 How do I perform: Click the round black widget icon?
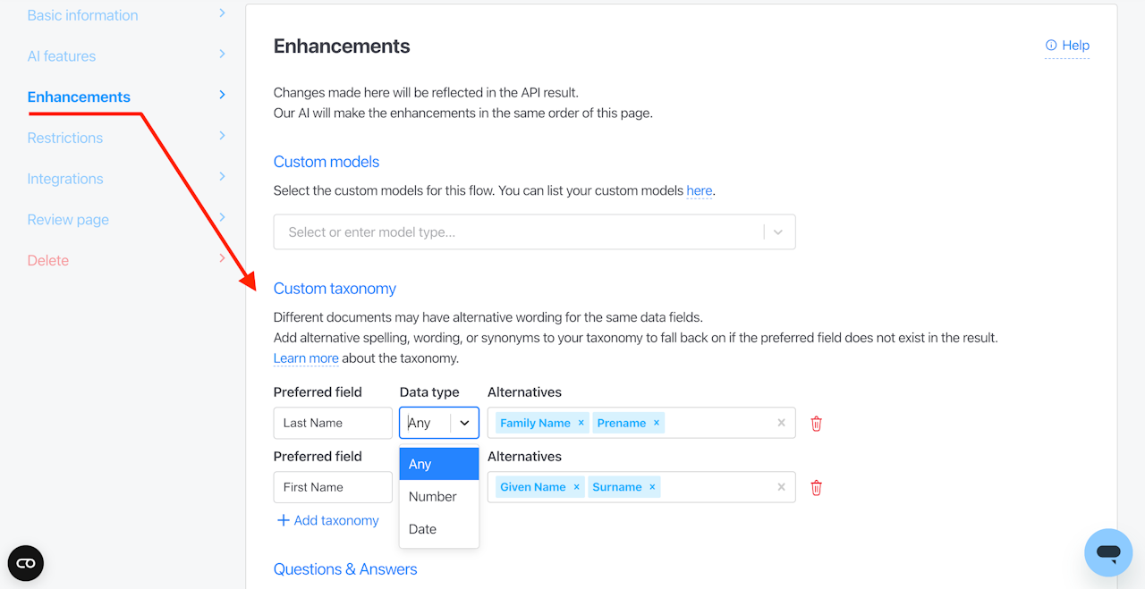[x=26, y=563]
